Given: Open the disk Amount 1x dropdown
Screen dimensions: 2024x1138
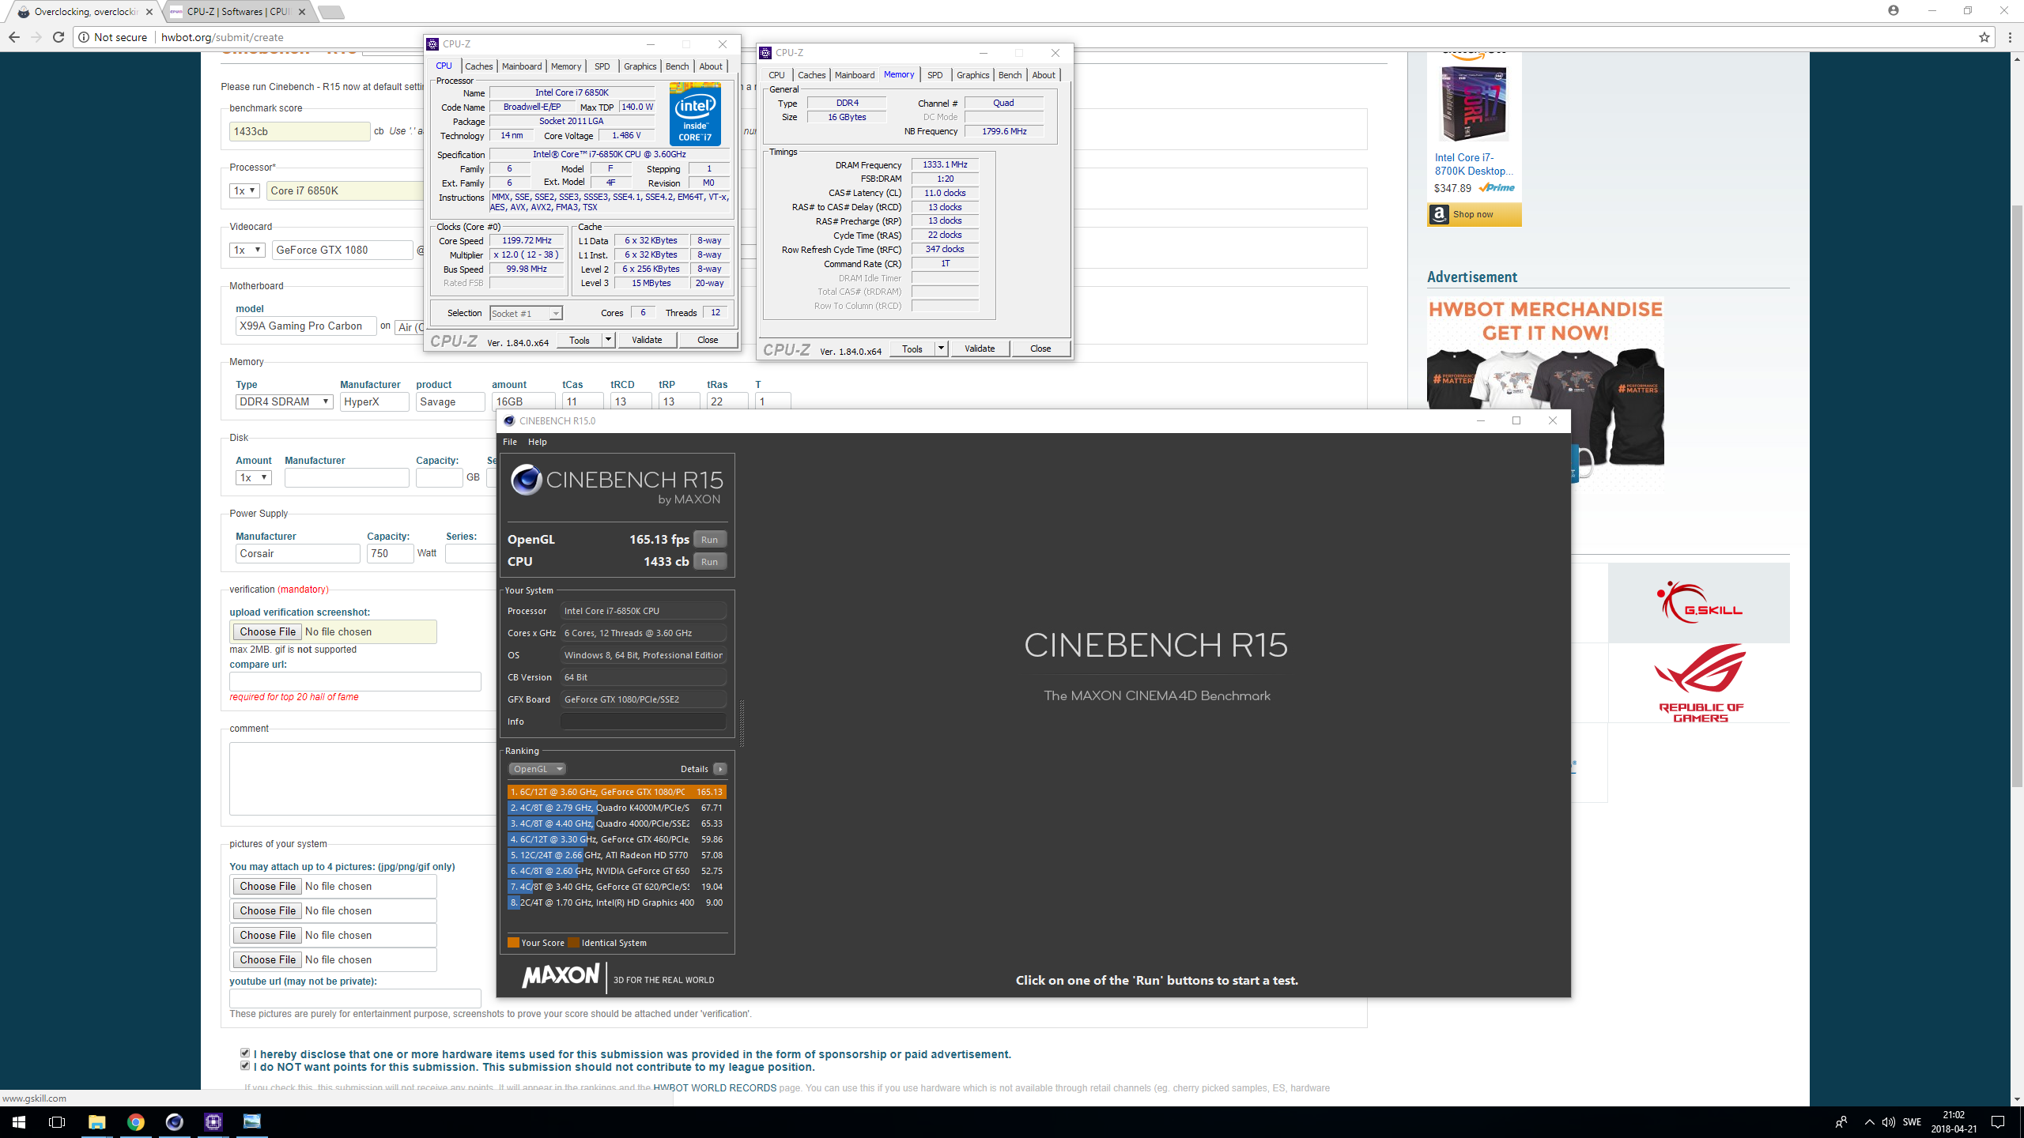Looking at the screenshot, I should click(x=253, y=477).
